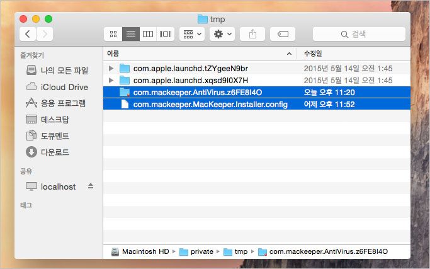Open 나의 모든 파일 in sidebar

[x=57, y=71]
